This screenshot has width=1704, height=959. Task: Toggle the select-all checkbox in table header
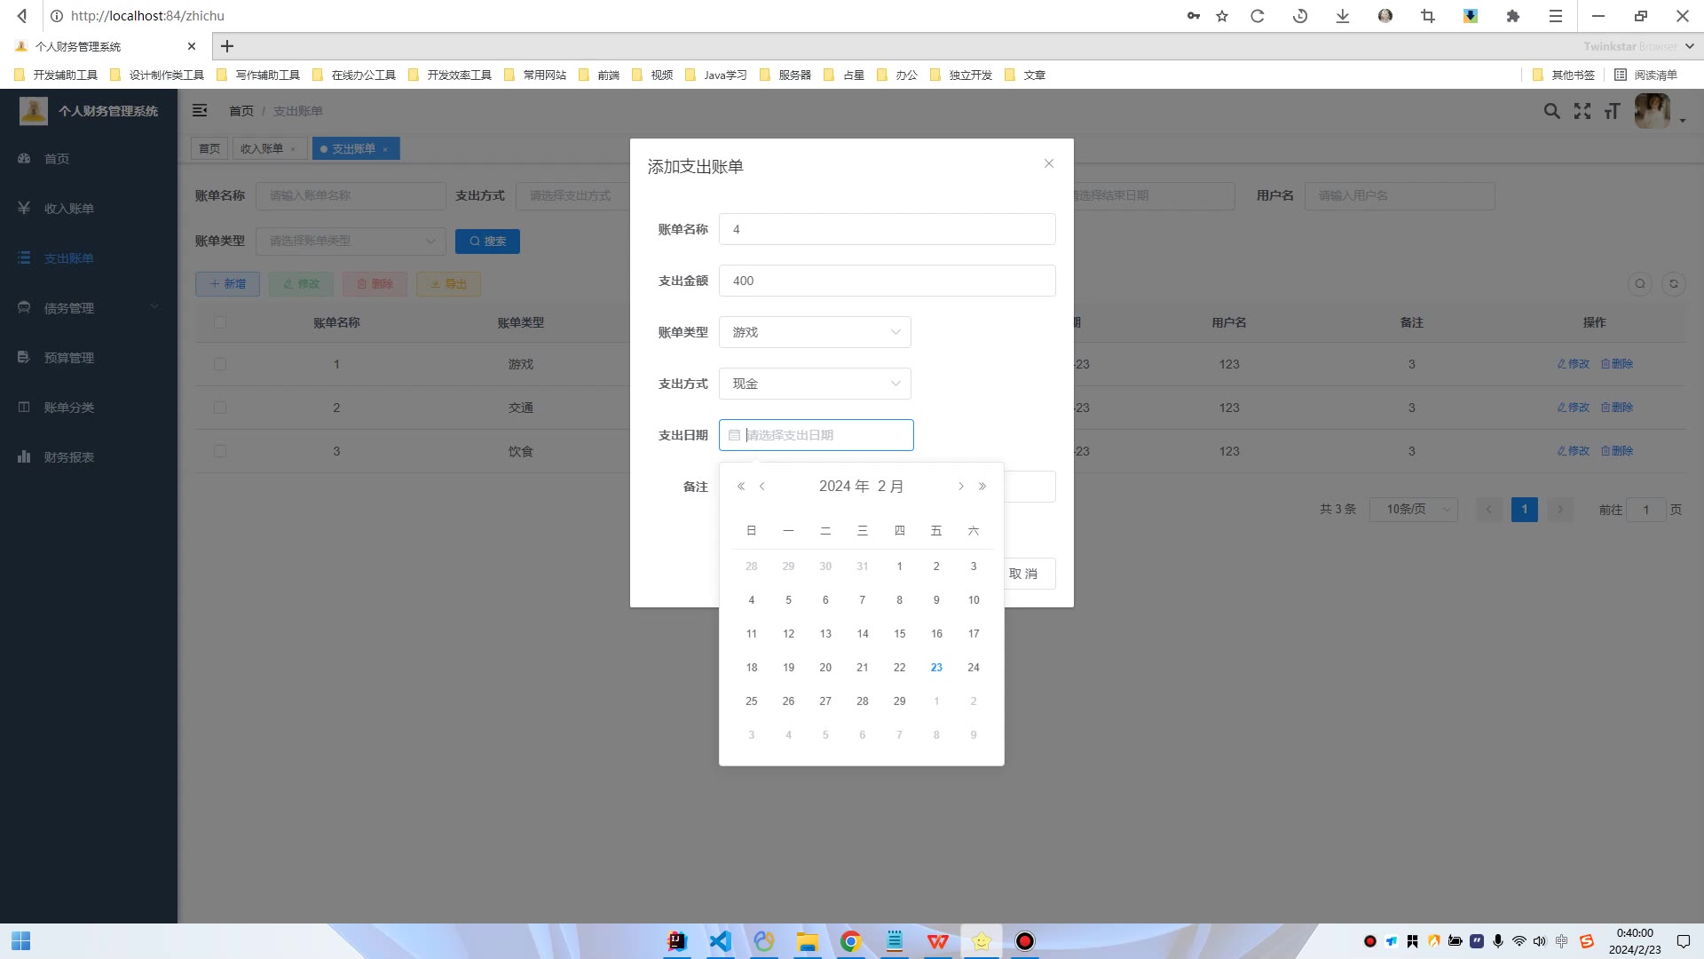pos(220,322)
